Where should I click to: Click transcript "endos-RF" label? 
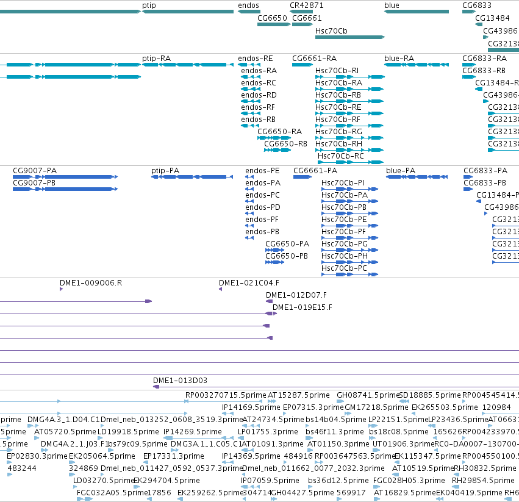pyautogui.click(x=258, y=107)
